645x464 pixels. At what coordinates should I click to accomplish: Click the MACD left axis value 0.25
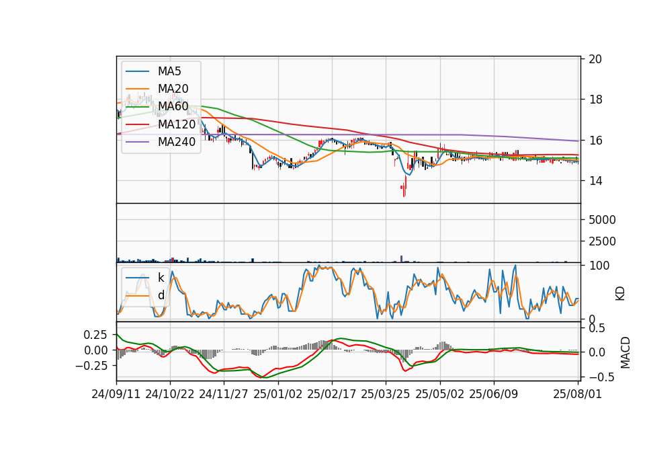point(95,335)
